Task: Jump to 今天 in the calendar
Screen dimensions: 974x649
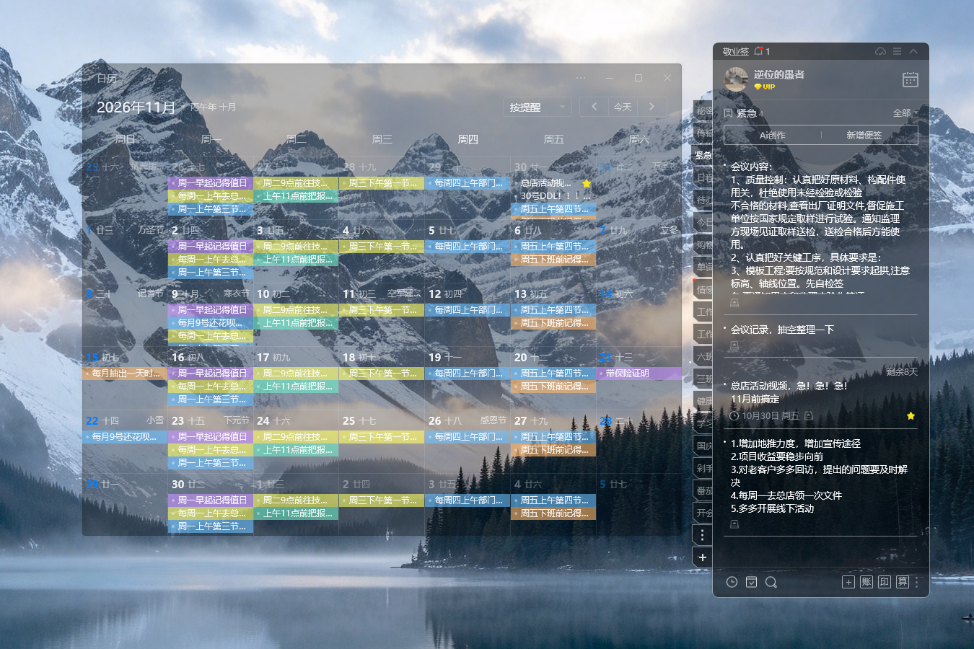Action: (x=623, y=107)
